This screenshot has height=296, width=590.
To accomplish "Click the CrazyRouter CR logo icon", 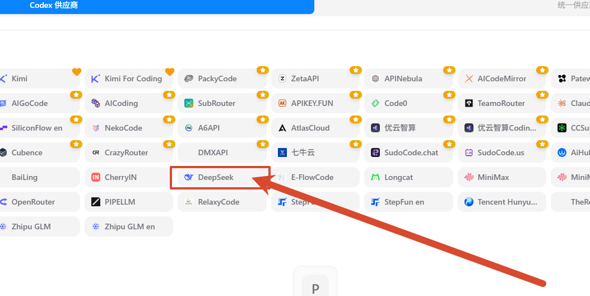I will [96, 152].
